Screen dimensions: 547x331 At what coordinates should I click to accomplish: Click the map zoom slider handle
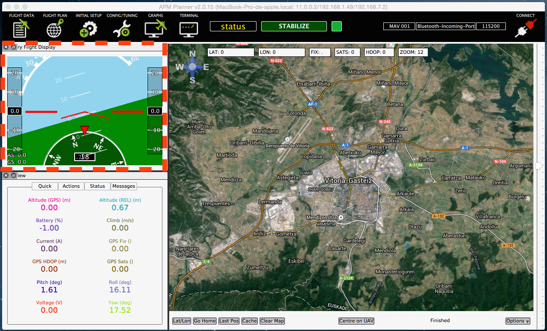(539, 166)
